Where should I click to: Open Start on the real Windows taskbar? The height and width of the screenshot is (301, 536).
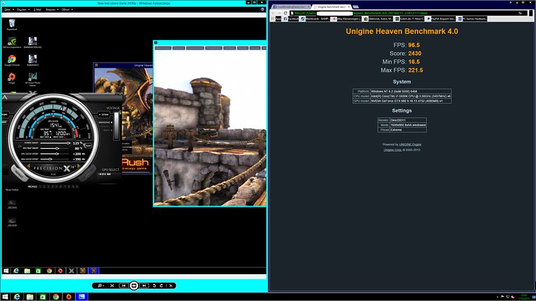(5, 297)
